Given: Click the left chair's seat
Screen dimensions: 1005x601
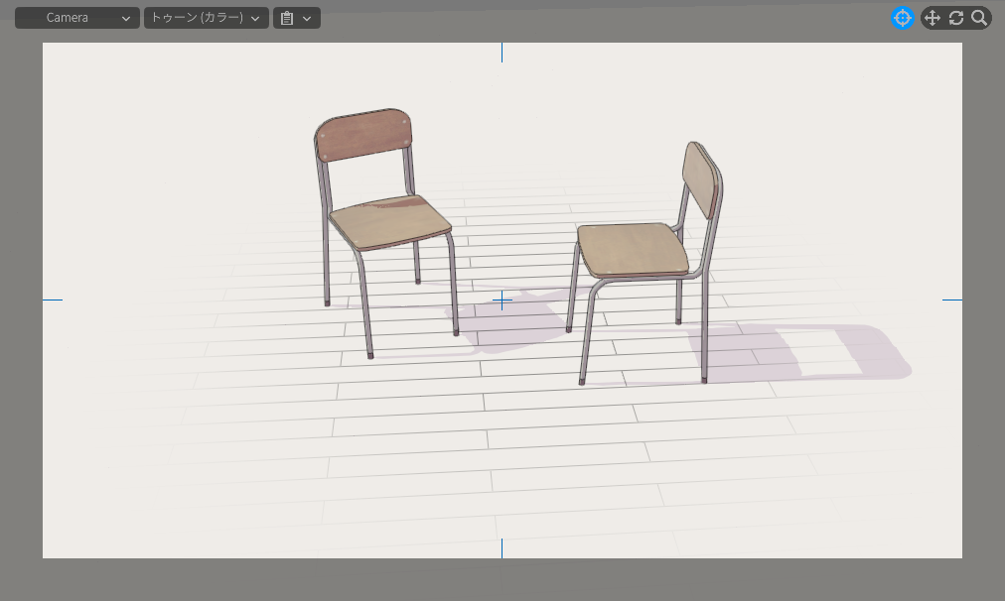Looking at the screenshot, I should click(x=389, y=224).
